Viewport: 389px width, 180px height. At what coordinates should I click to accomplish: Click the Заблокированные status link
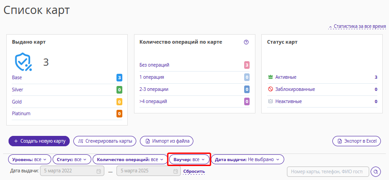tap(295, 89)
